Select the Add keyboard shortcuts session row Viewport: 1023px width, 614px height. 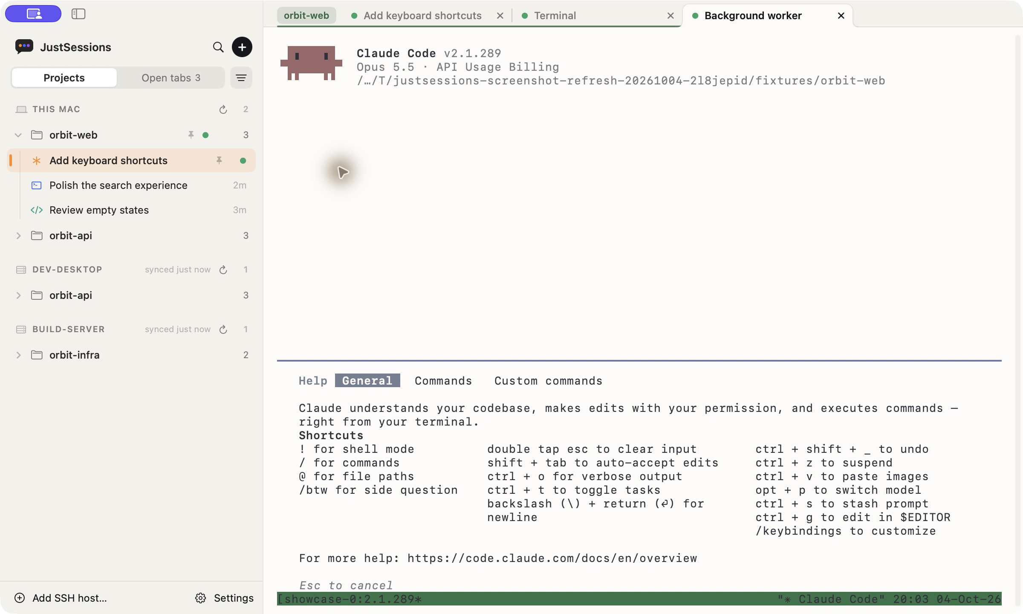(131, 160)
